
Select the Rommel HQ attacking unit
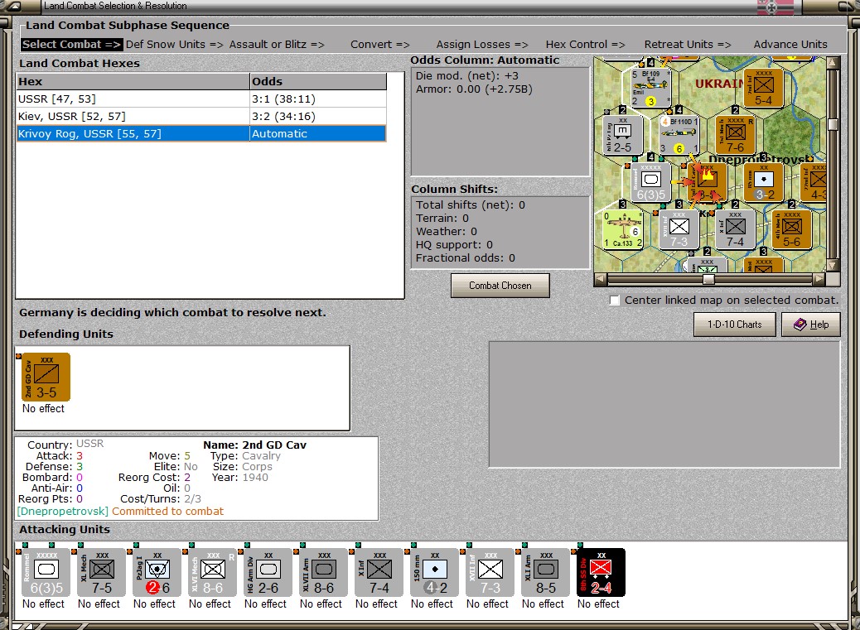coord(46,573)
